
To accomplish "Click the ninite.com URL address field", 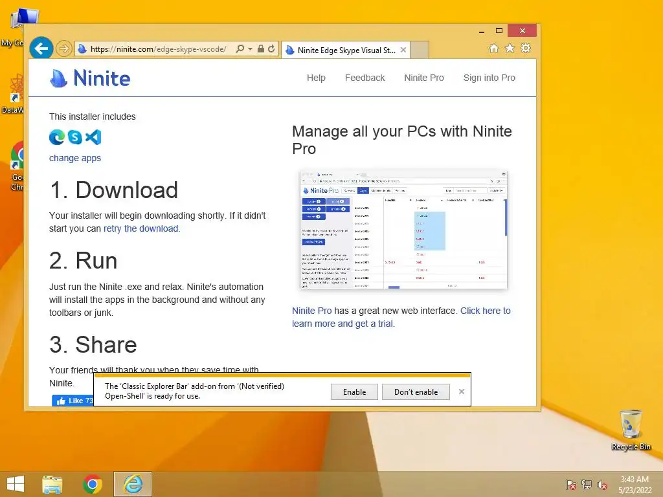I will pos(159,49).
